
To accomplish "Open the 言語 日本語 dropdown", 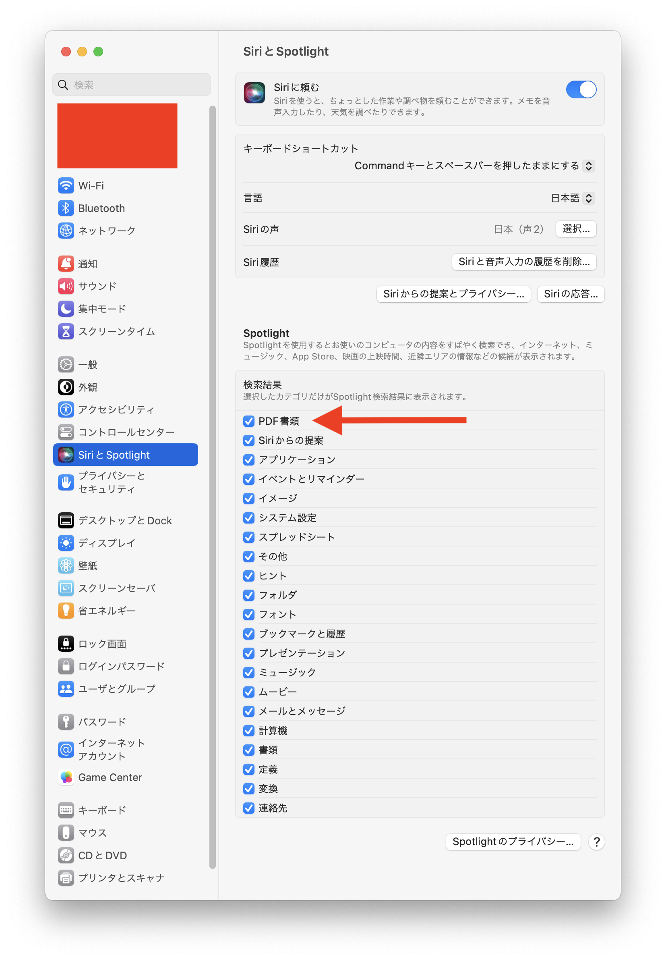I will click(x=573, y=198).
